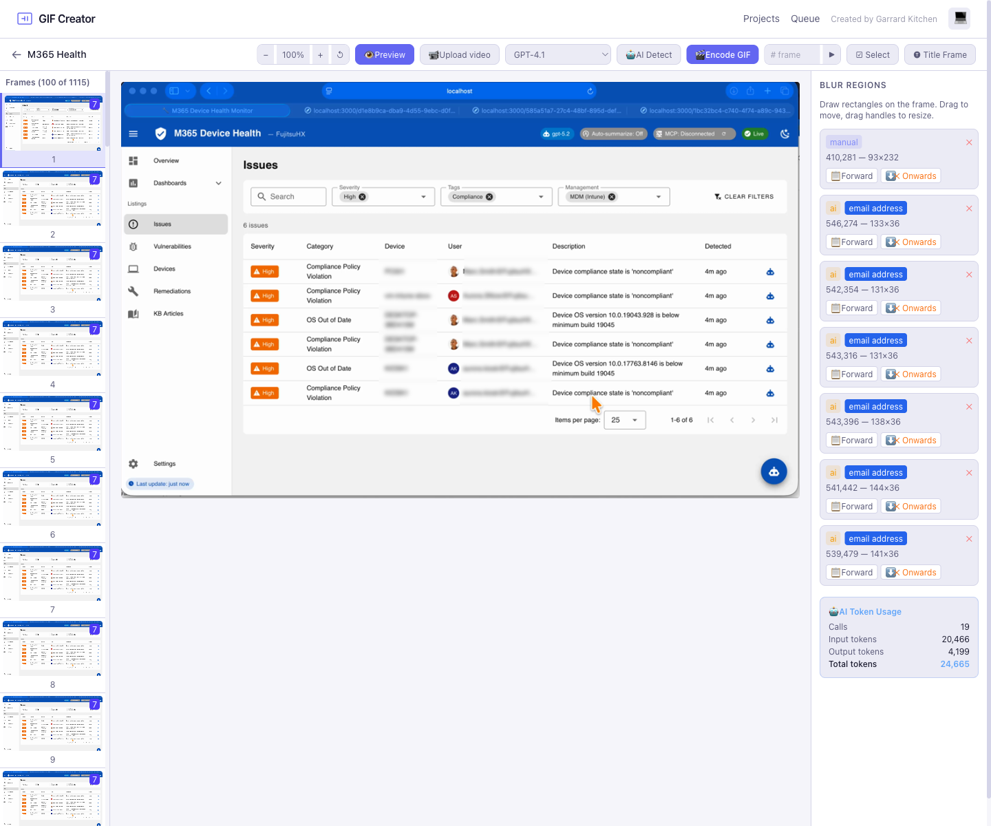The image size is (991, 826).
Task: Remove the manual blur region via its X
Action: click(969, 142)
